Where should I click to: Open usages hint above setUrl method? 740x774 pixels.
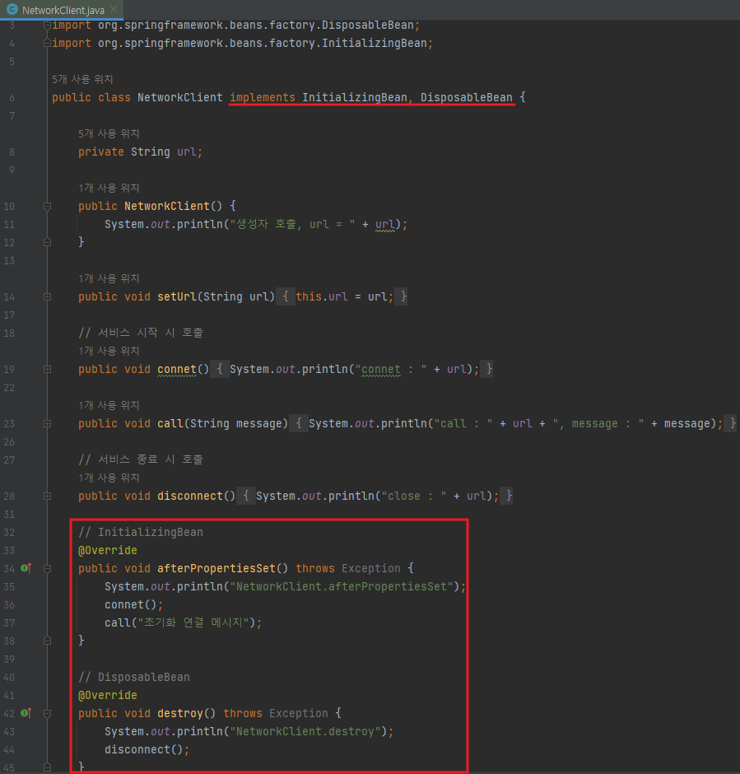tap(109, 278)
